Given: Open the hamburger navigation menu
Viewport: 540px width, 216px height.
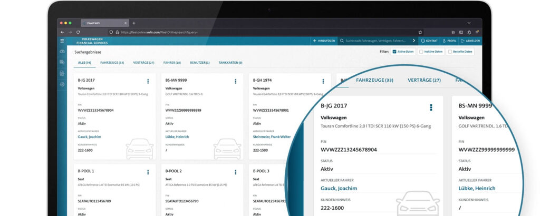Looking at the screenshot, I should tap(62, 41).
